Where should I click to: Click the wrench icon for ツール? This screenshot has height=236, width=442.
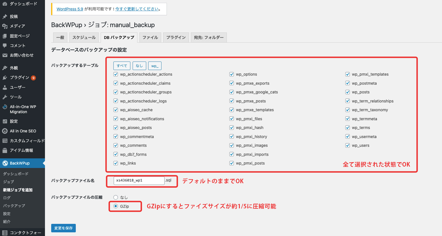tap(5, 97)
